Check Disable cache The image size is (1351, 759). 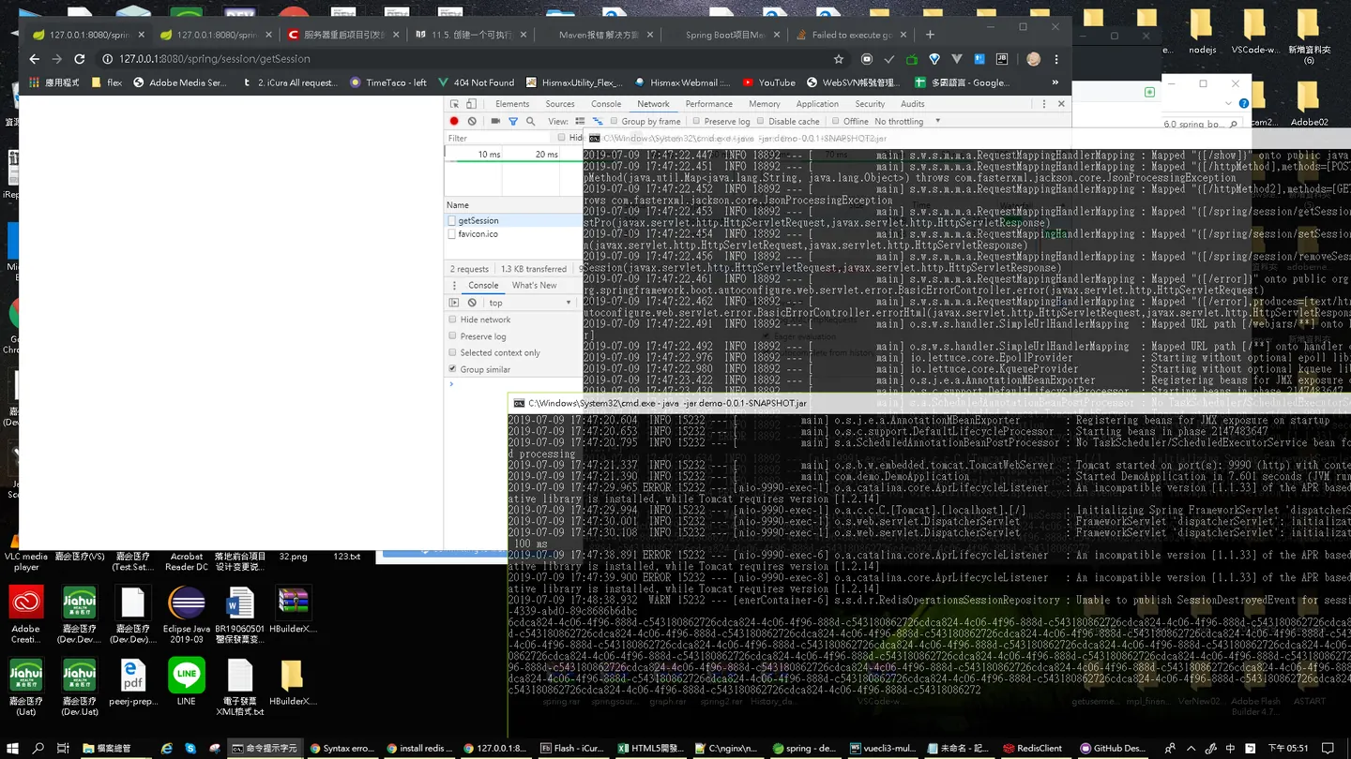[x=761, y=121]
